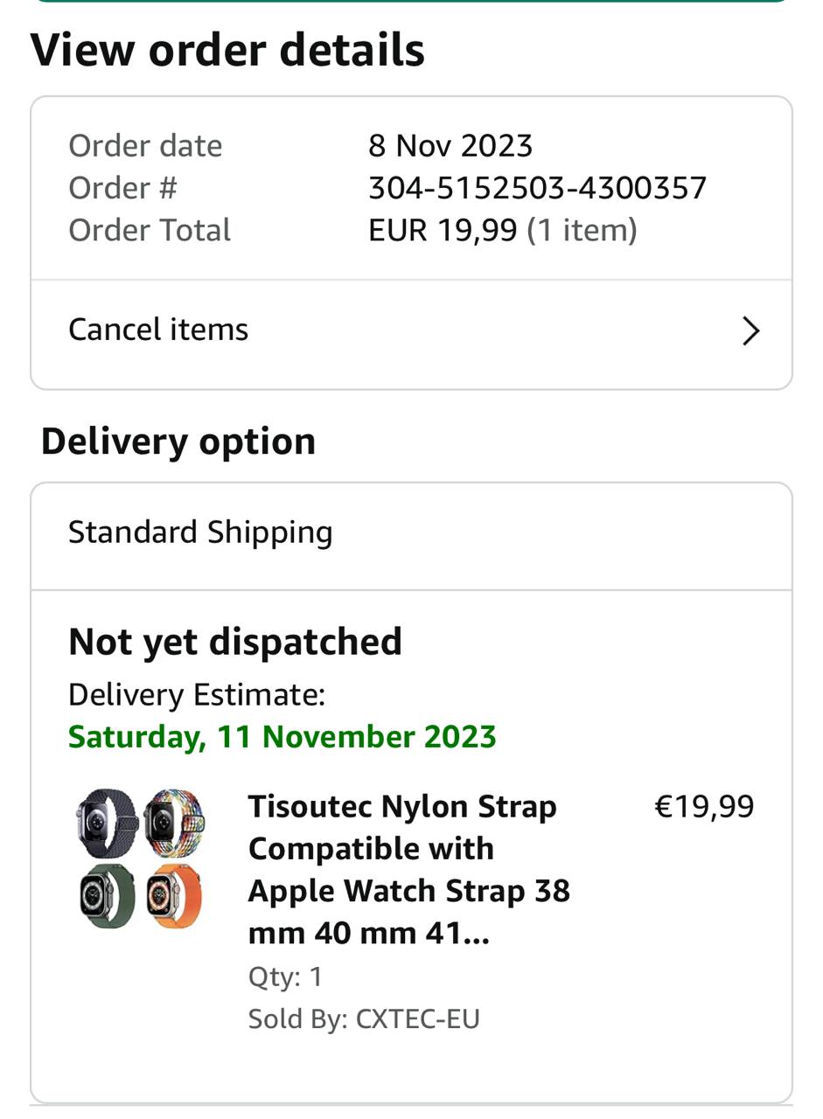Viewport: 823px width, 1119px height.
Task: Click the Saturday, 11 November 2023 delivery date
Action: coord(282,737)
